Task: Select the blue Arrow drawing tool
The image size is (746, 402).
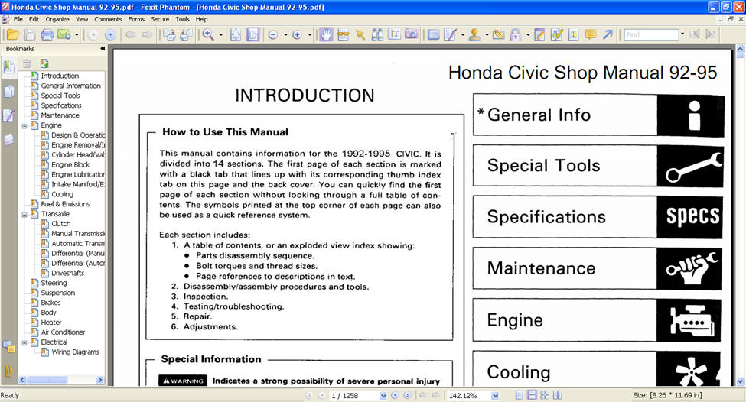Action: click(608, 34)
